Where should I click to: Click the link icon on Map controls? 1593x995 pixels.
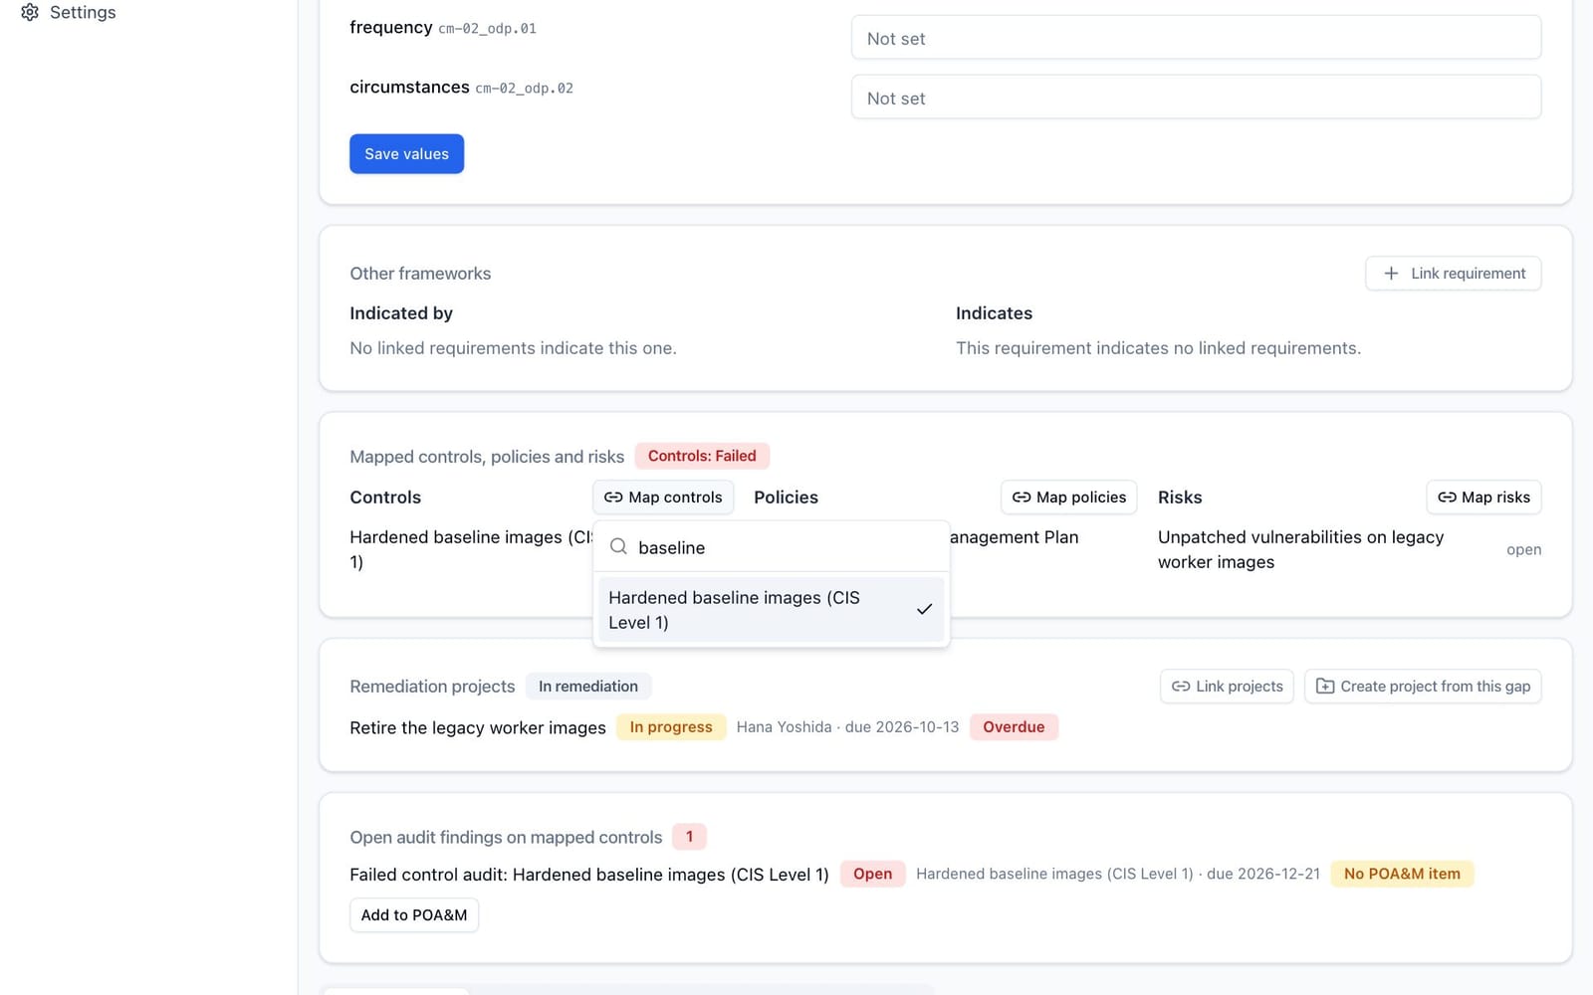point(613,497)
